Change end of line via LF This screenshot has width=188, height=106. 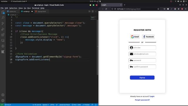(x=57, y=105)
